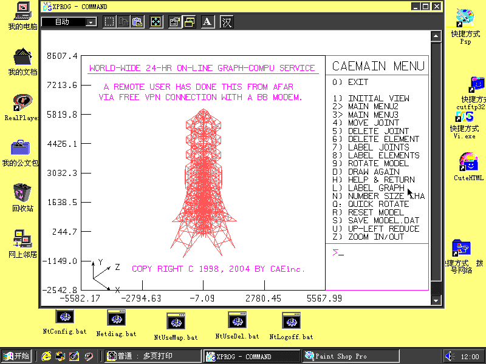Screen dimensions: 486x364
Task: Click the volume speaker tray icon
Action: (450, 356)
